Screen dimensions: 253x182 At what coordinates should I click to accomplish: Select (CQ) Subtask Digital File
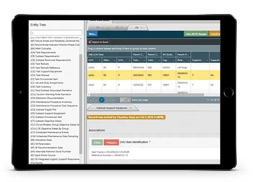(43, 109)
